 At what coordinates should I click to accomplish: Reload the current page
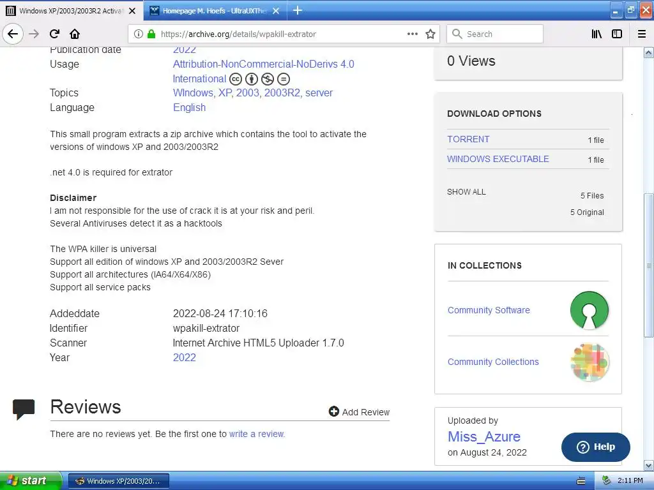coord(54,34)
